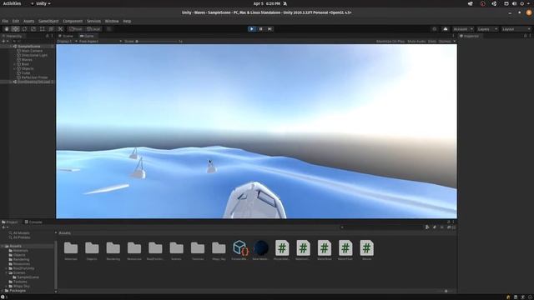Collapse the Assets folder in Project tree
This screenshot has height=300, width=534.
click(x=3, y=246)
